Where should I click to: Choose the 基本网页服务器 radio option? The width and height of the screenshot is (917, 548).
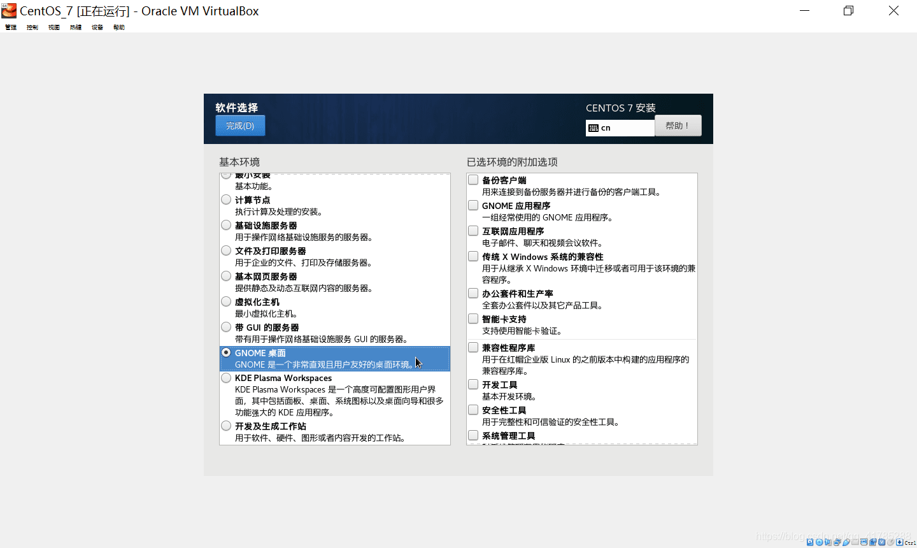(226, 276)
